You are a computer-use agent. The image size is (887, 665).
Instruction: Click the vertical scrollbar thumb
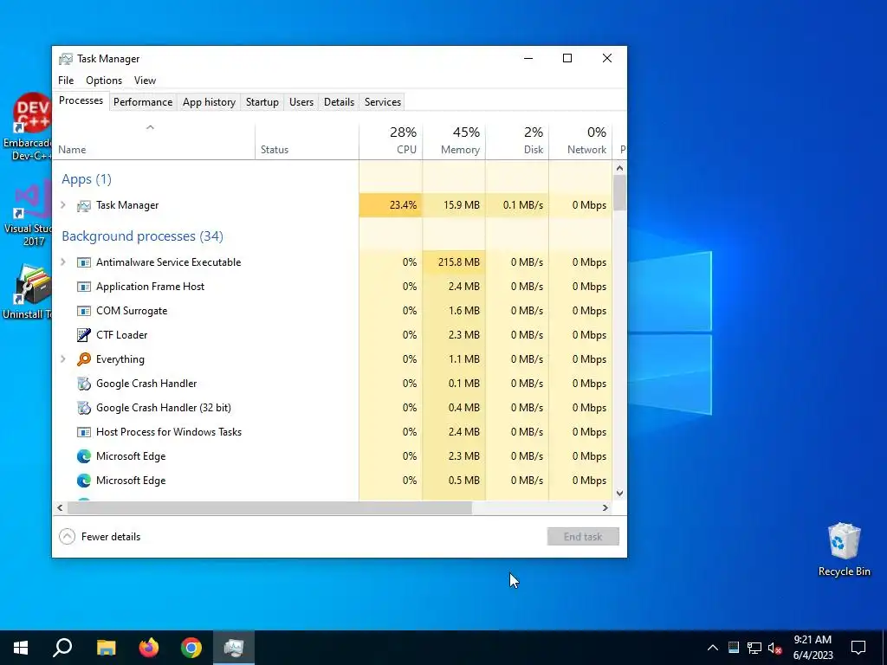[x=619, y=192]
